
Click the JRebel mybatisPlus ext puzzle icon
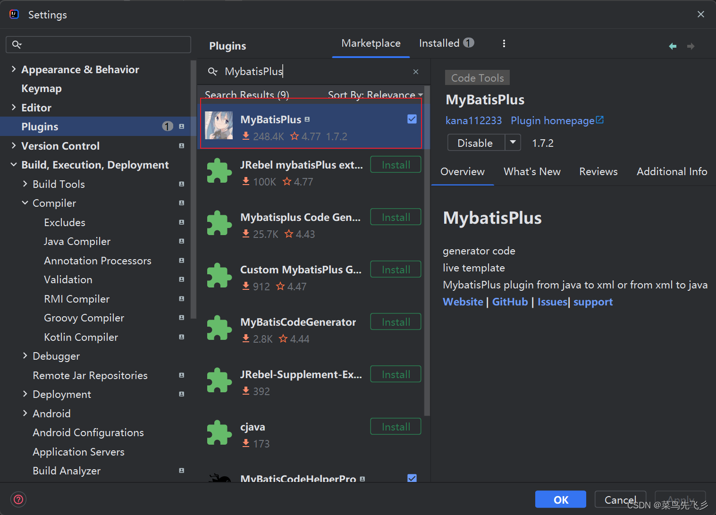coord(219,170)
